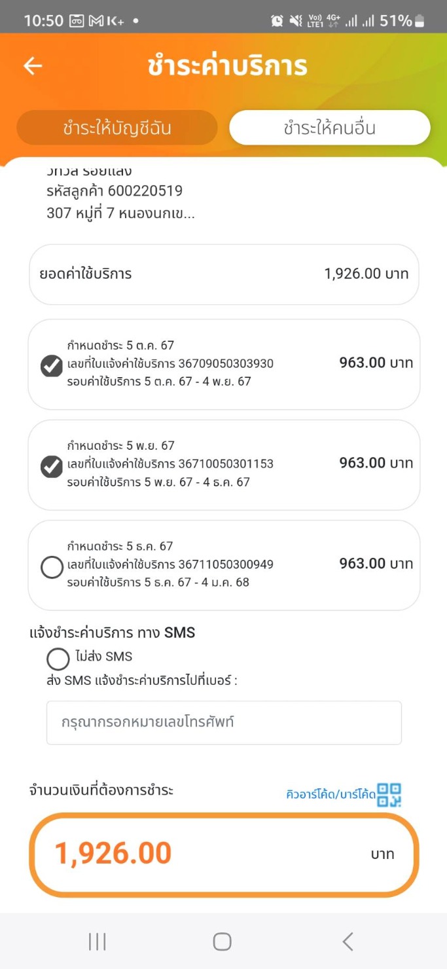Tap the 1,926.00 payment amount box

[223, 854]
